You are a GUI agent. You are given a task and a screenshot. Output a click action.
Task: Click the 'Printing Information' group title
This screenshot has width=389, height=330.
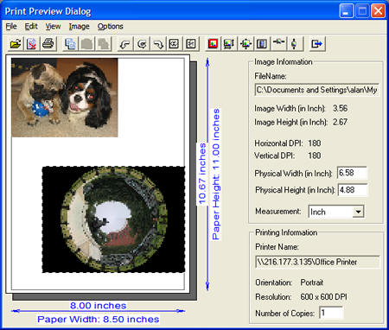tap(286, 232)
